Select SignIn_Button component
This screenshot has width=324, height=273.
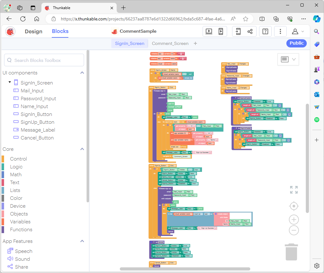[36, 114]
